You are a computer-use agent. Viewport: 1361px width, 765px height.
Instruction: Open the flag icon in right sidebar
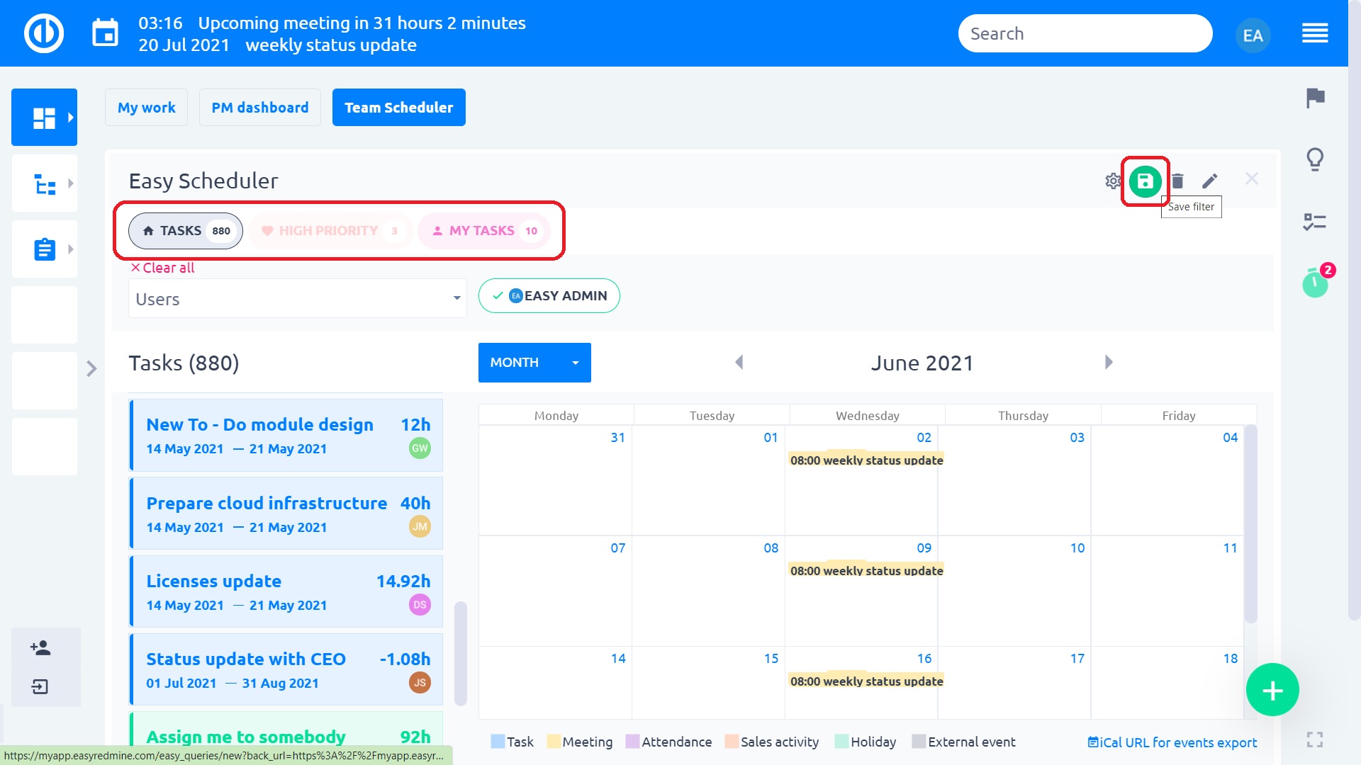(1315, 98)
